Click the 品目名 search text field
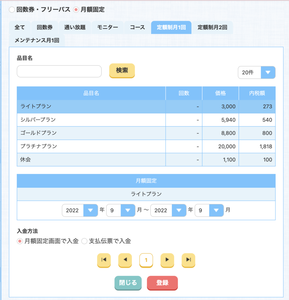Image resolution: width=289 pixels, height=300 pixels. pyautogui.click(x=59, y=71)
